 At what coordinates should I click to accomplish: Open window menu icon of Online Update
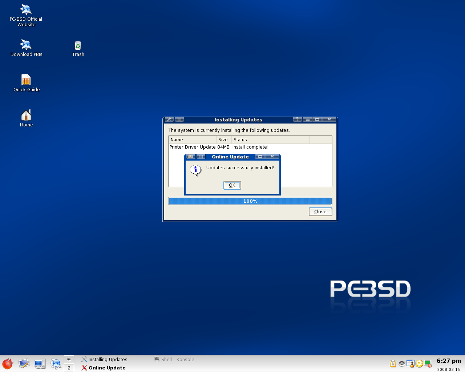click(x=191, y=157)
